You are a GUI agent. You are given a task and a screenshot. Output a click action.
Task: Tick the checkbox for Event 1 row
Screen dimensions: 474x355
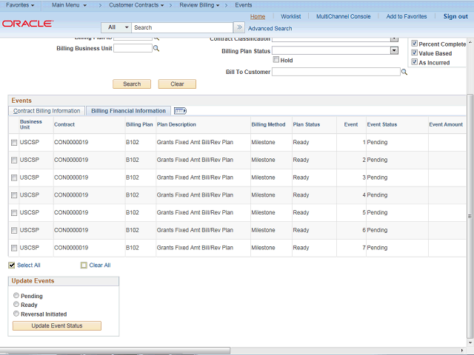(13, 142)
